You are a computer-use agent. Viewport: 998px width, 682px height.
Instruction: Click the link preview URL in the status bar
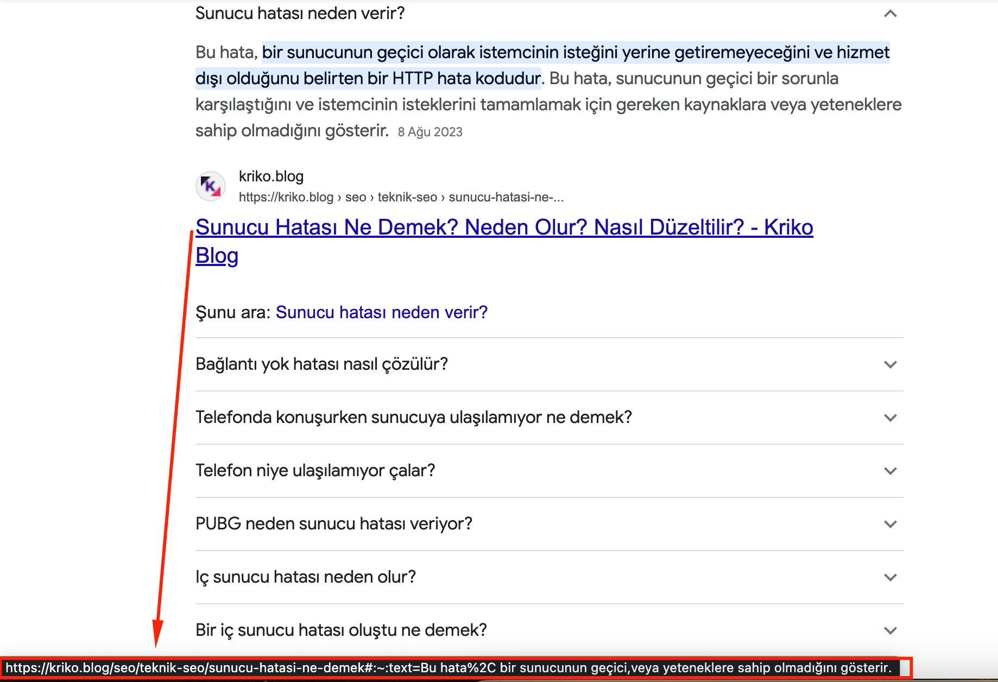448,668
